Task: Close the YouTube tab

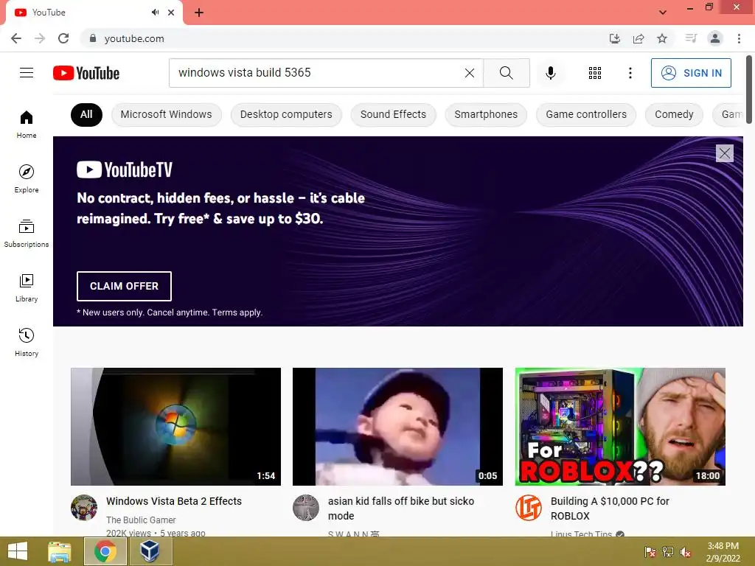Action: click(171, 13)
